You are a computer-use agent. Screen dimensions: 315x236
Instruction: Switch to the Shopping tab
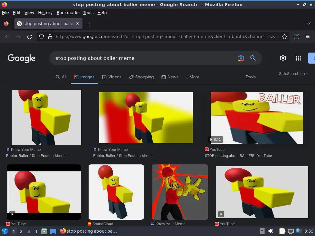tap(142, 77)
